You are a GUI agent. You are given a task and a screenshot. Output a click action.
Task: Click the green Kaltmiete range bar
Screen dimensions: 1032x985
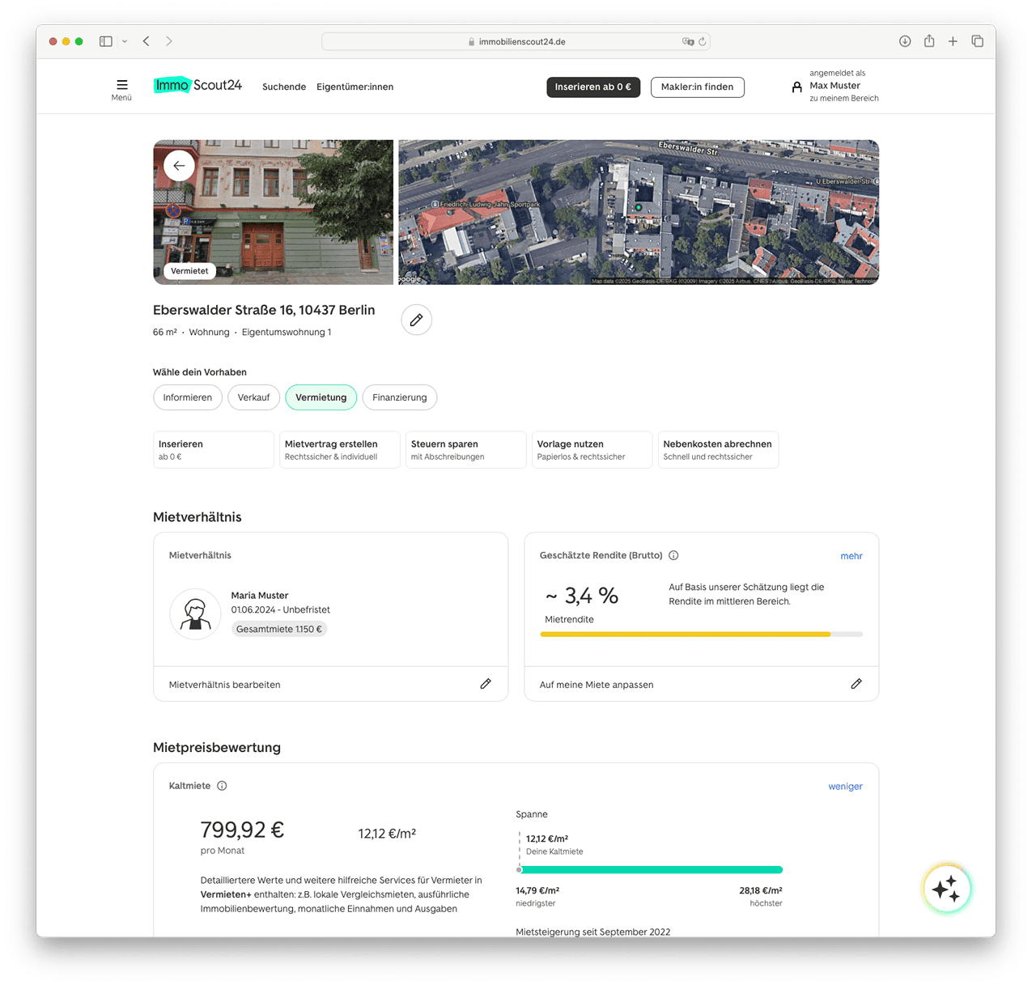tap(651, 870)
